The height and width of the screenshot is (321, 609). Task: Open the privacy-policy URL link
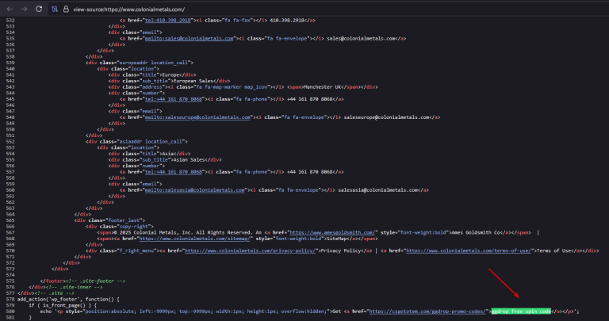(250, 250)
